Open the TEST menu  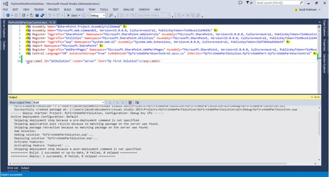pyautogui.click(x=116, y=9)
